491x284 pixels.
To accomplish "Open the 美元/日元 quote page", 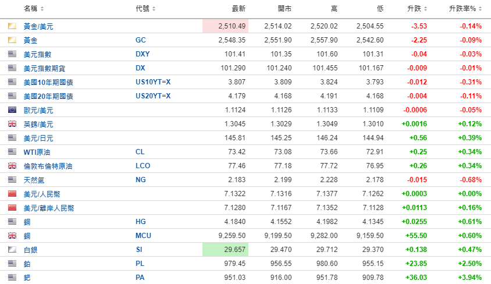I will point(38,138).
